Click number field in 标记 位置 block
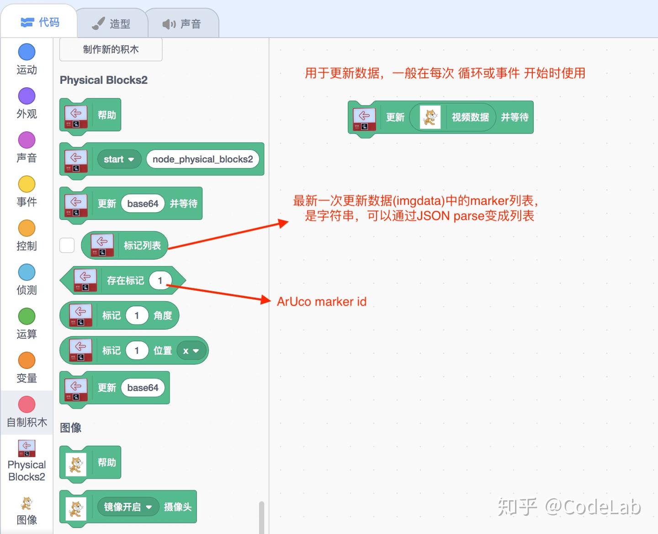658x534 pixels. coord(137,351)
